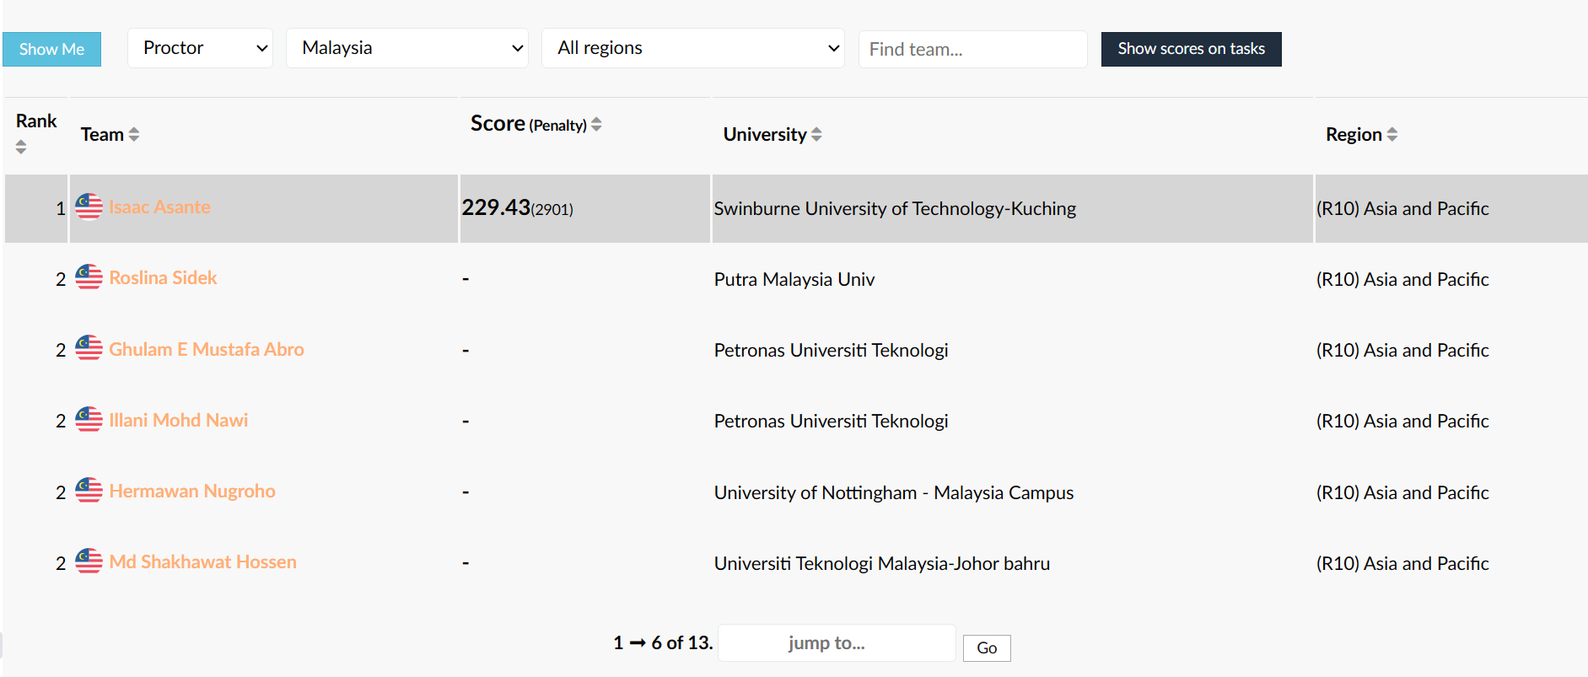This screenshot has height=677, width=1588.
Task: Click the Region column header text
Action: [1354, 134]
